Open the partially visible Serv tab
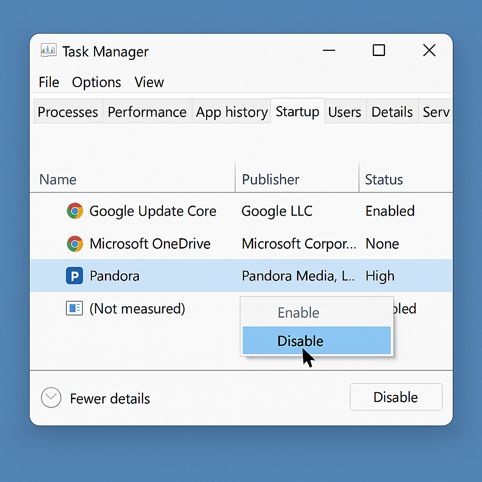This screenshot has height=482, width=482. coord(435,112)
